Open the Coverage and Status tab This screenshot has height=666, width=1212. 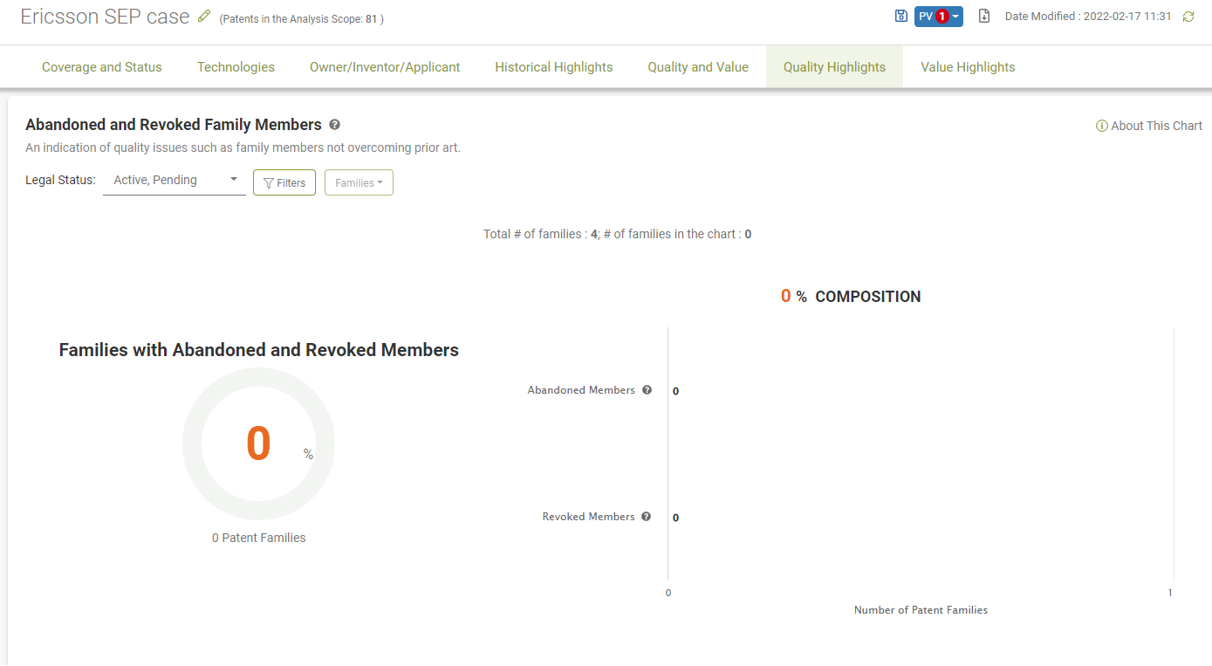click(x=102, y=67)
